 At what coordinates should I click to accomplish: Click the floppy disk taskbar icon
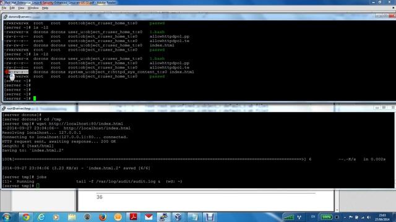210,217
